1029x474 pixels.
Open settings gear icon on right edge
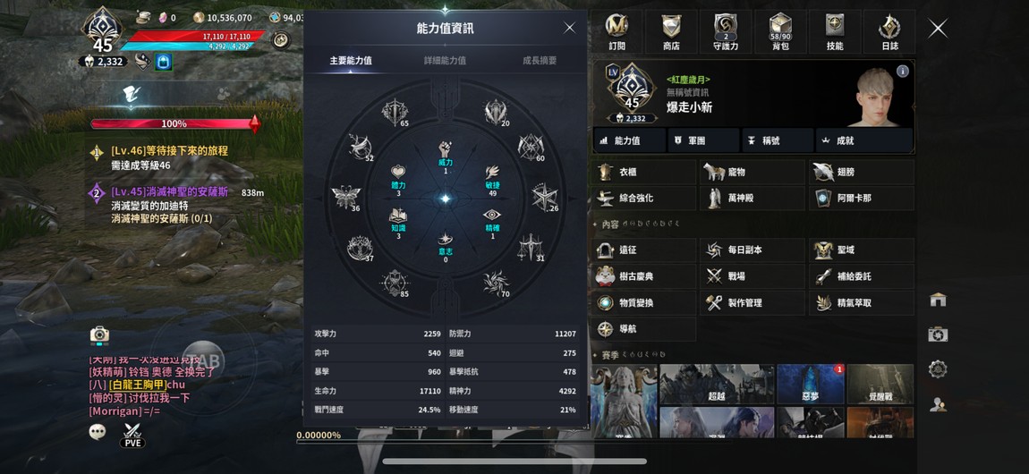tap(938, 369)
